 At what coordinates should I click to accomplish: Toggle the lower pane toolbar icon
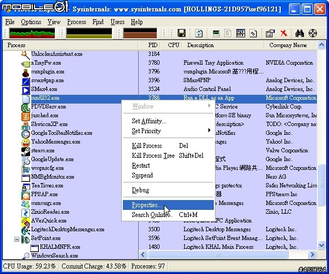[241, 33]
